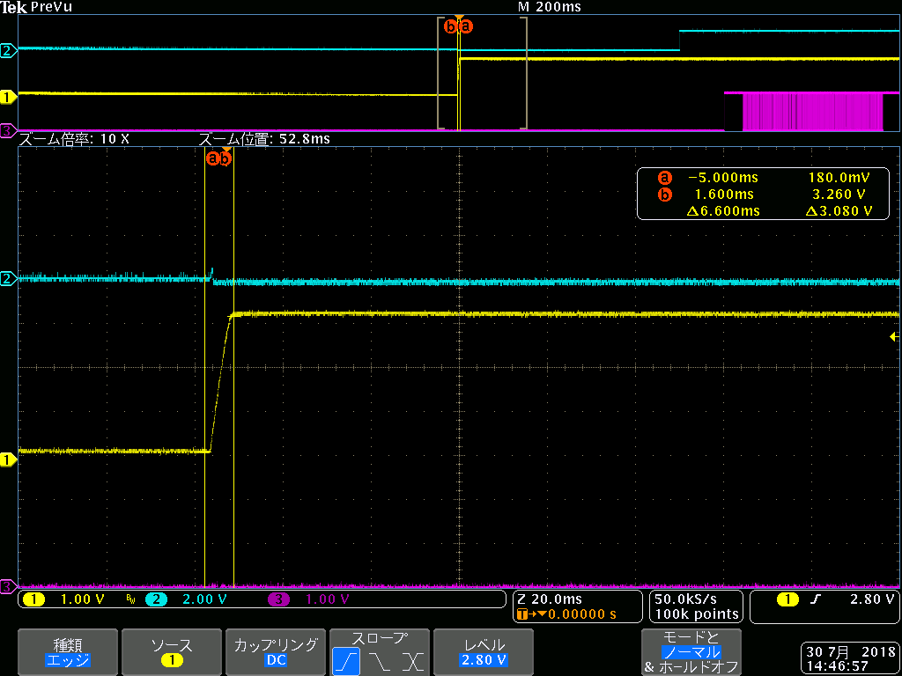Click the BW bandwidth limit indicator

130,600
